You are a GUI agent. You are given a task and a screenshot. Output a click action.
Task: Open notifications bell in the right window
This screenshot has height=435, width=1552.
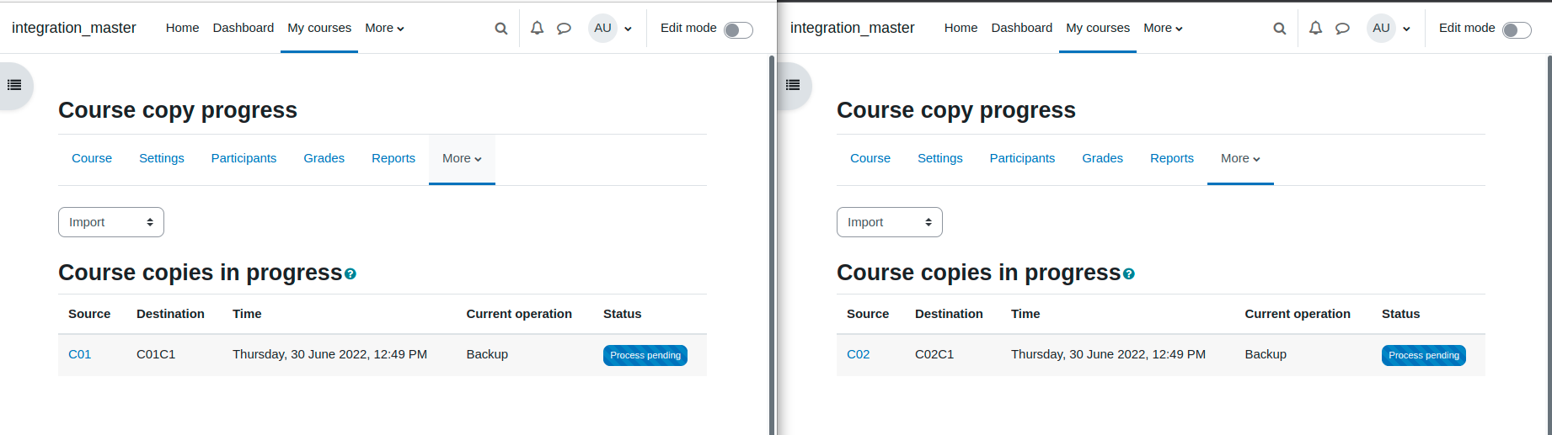coord(1315,28)
